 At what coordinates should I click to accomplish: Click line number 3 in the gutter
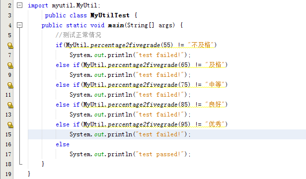[9, 15]
